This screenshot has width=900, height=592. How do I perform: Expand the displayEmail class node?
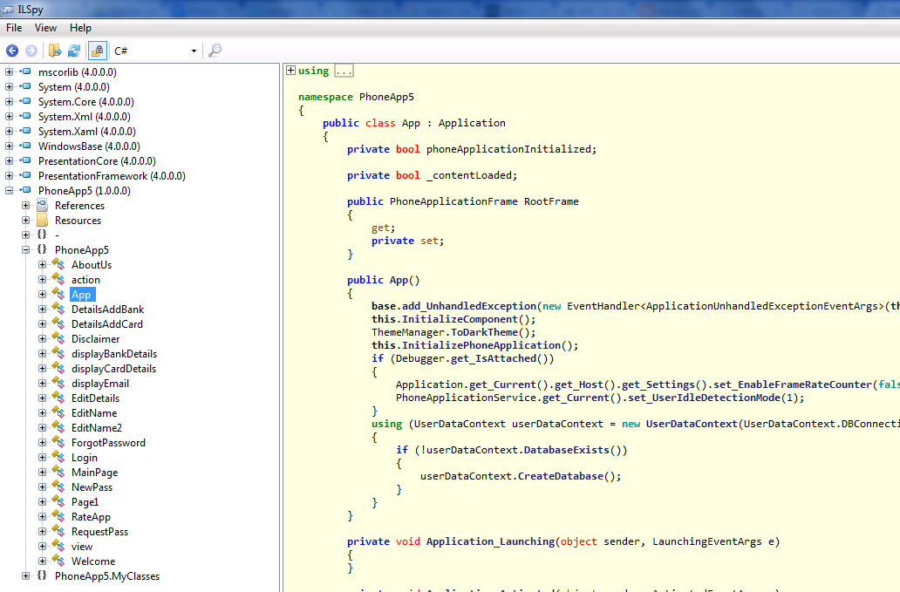(x=43, y=384)
